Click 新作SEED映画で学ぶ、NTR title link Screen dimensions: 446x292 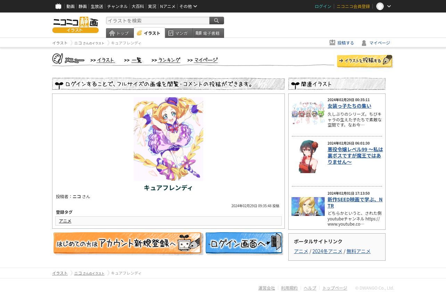coord(355,202)
